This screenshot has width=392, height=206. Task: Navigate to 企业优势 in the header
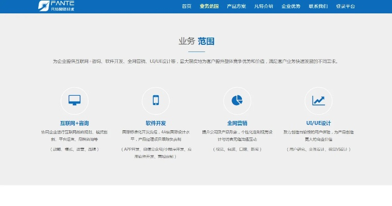[291, 7]
